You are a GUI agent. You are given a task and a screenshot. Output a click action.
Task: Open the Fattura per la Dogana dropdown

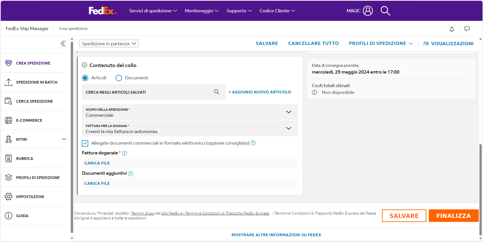click(x=289, y=128)
